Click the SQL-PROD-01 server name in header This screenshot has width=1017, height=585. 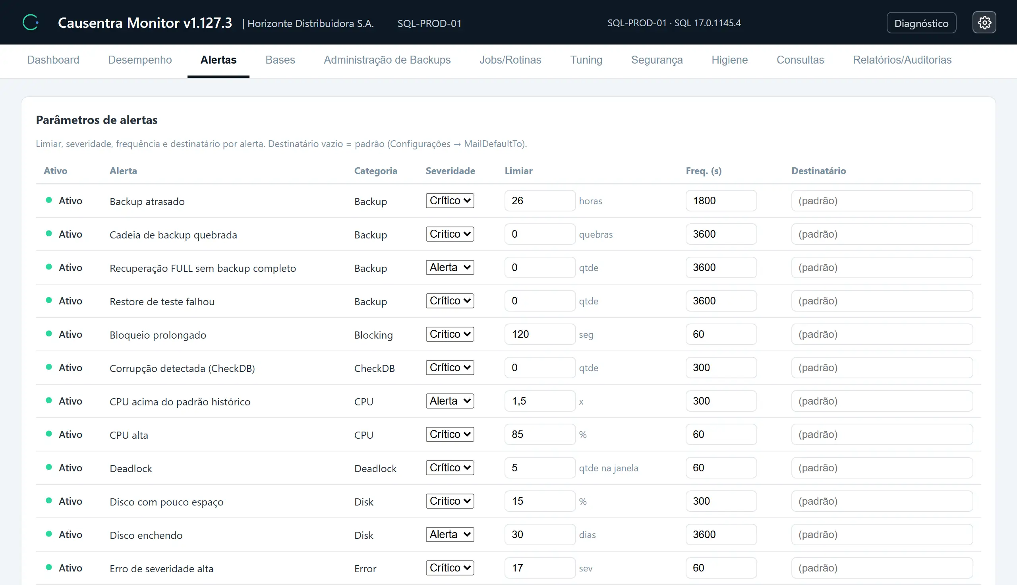click(x=429, y=23)
